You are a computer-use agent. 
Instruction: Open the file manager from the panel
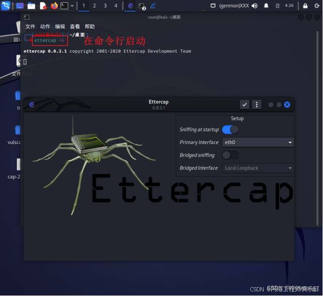[31, 6]
